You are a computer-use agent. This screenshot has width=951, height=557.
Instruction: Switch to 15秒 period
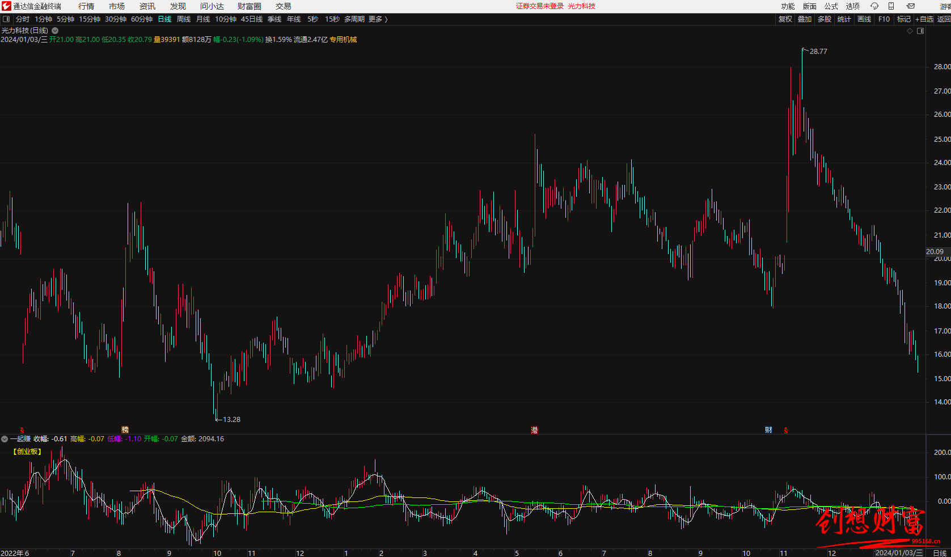(332, 19)
